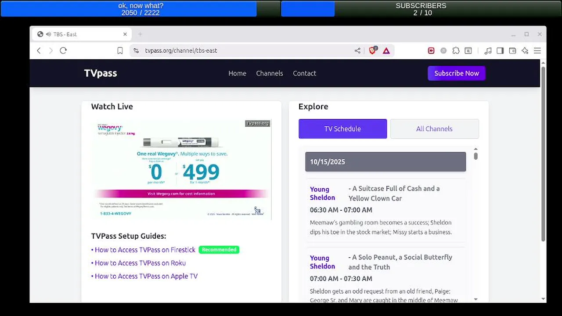Click the browser forward arrow
562x316 pixels.
pyautogui.click(x=50, y=50)
